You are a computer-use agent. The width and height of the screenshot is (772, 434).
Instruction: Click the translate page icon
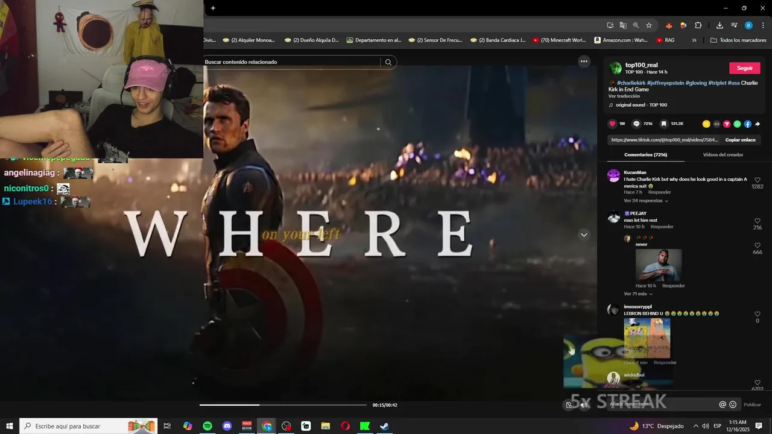(x=623, y=25)
